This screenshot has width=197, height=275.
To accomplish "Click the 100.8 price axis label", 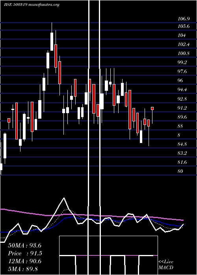I will 184,53.
